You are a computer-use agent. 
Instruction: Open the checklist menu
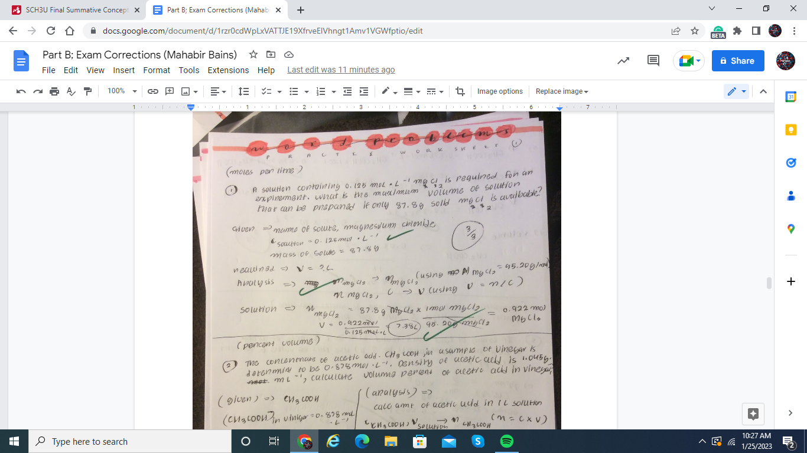[267, 91]
